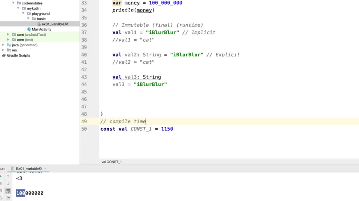The image size is (359, 201).
Task: Select the MainActivity Kotlin class icon
Action: [29, 29]
